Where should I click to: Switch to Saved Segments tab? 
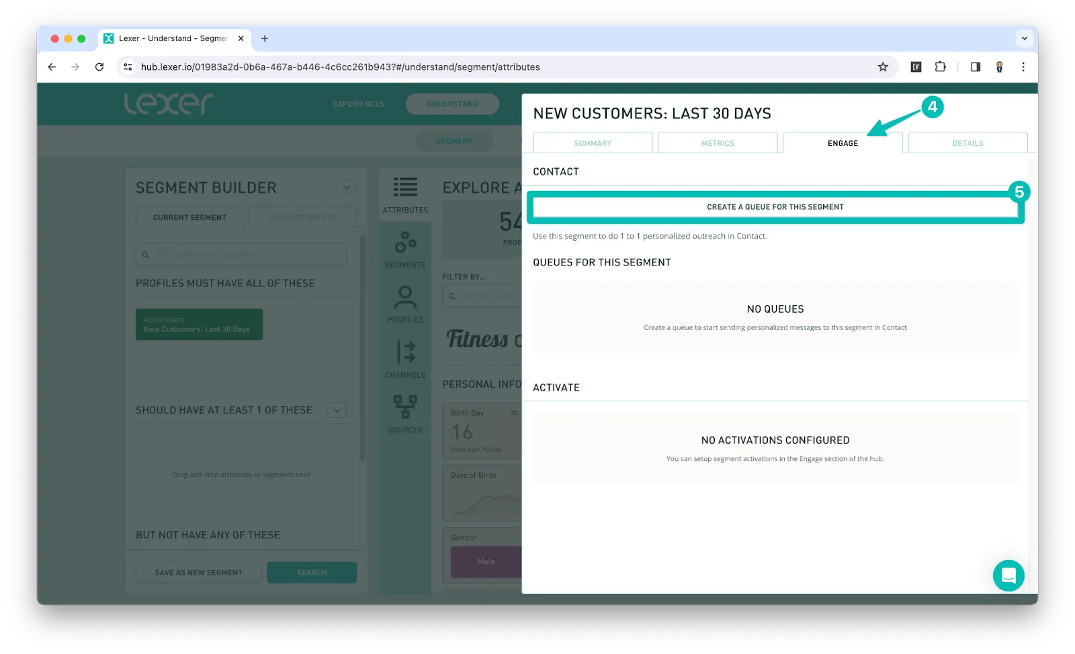click(302, 217)
